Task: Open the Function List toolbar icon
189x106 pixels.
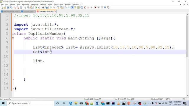Action: point(85,8)
